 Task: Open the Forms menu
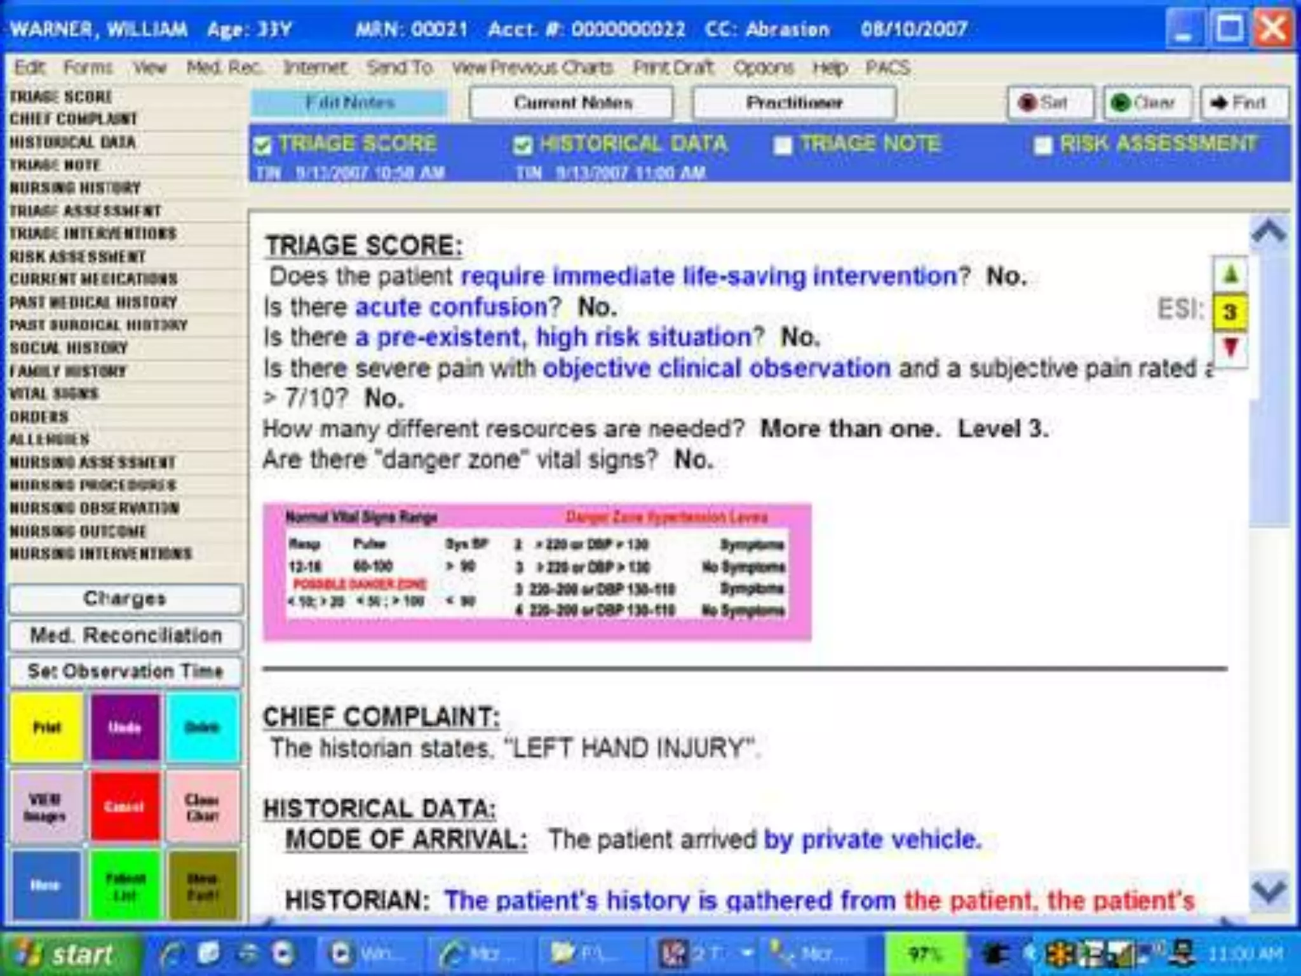point(88,67)
